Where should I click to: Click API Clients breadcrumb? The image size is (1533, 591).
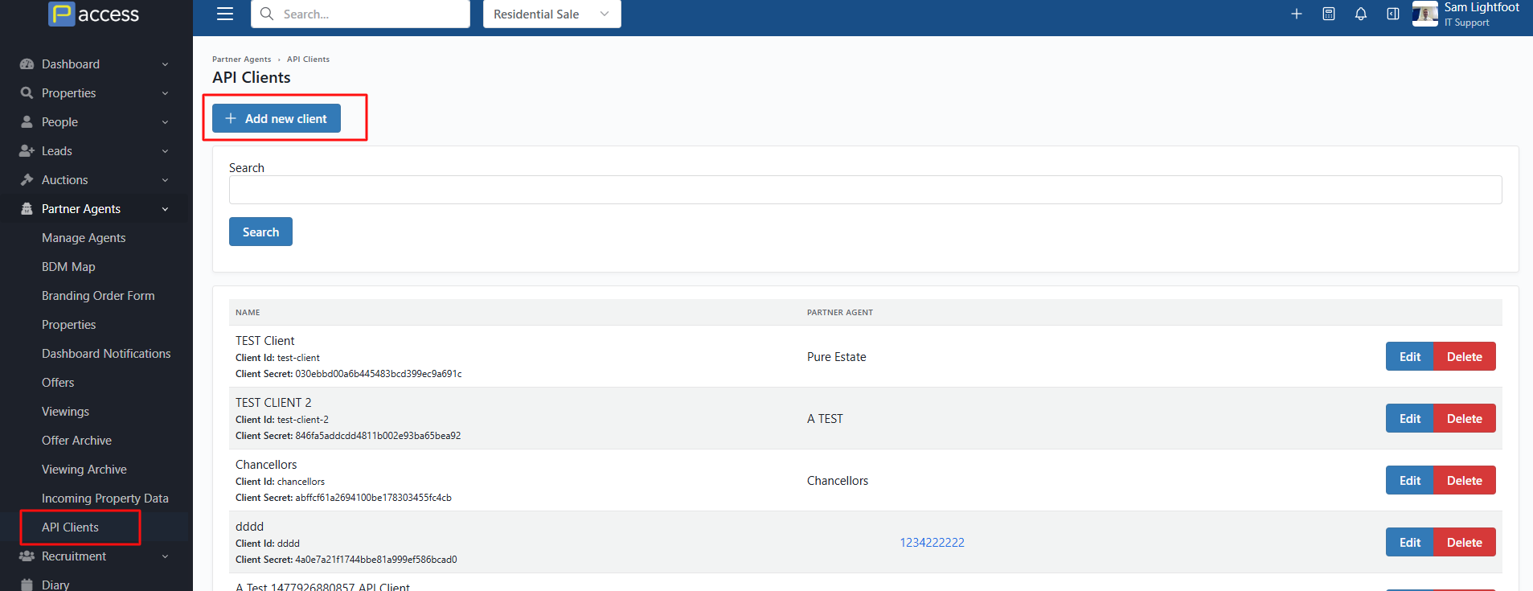click(308, 60)
